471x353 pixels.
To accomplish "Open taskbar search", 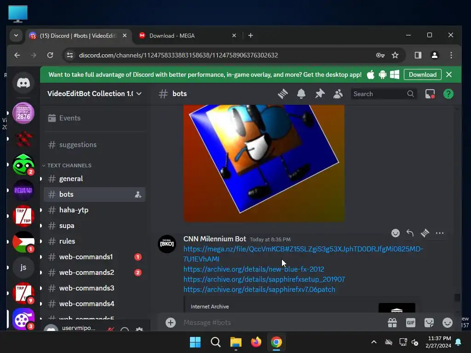I will click(215, 342).
